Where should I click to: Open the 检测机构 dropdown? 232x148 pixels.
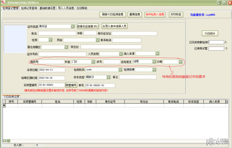pos(120,70)
